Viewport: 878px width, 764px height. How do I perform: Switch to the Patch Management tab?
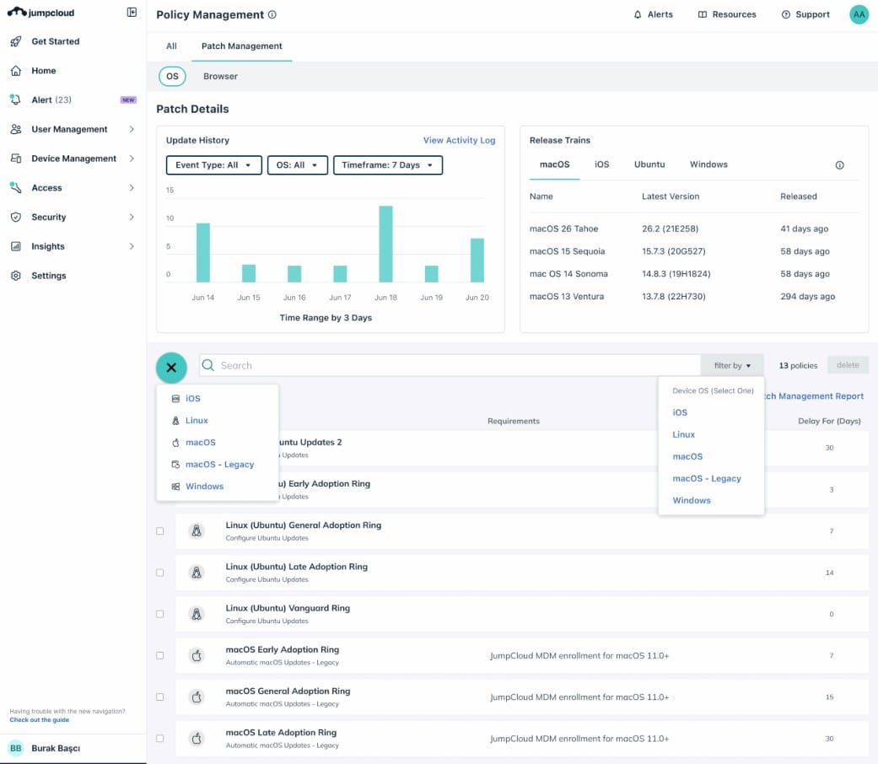pyautogui.click(x=242, y=46)
